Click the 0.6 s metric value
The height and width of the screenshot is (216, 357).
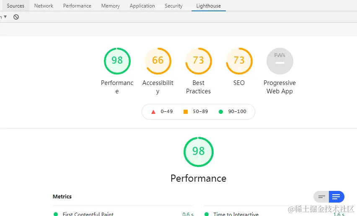click(188, 214)
